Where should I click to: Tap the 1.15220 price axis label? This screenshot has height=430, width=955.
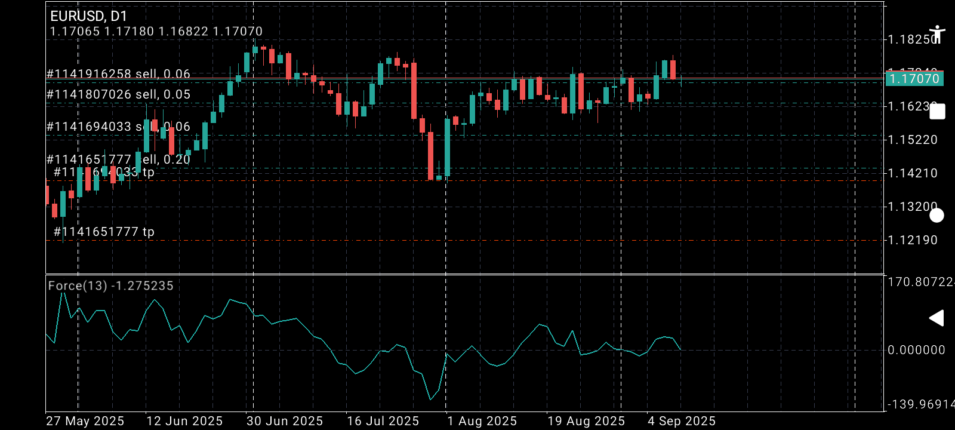pos(913,140)
